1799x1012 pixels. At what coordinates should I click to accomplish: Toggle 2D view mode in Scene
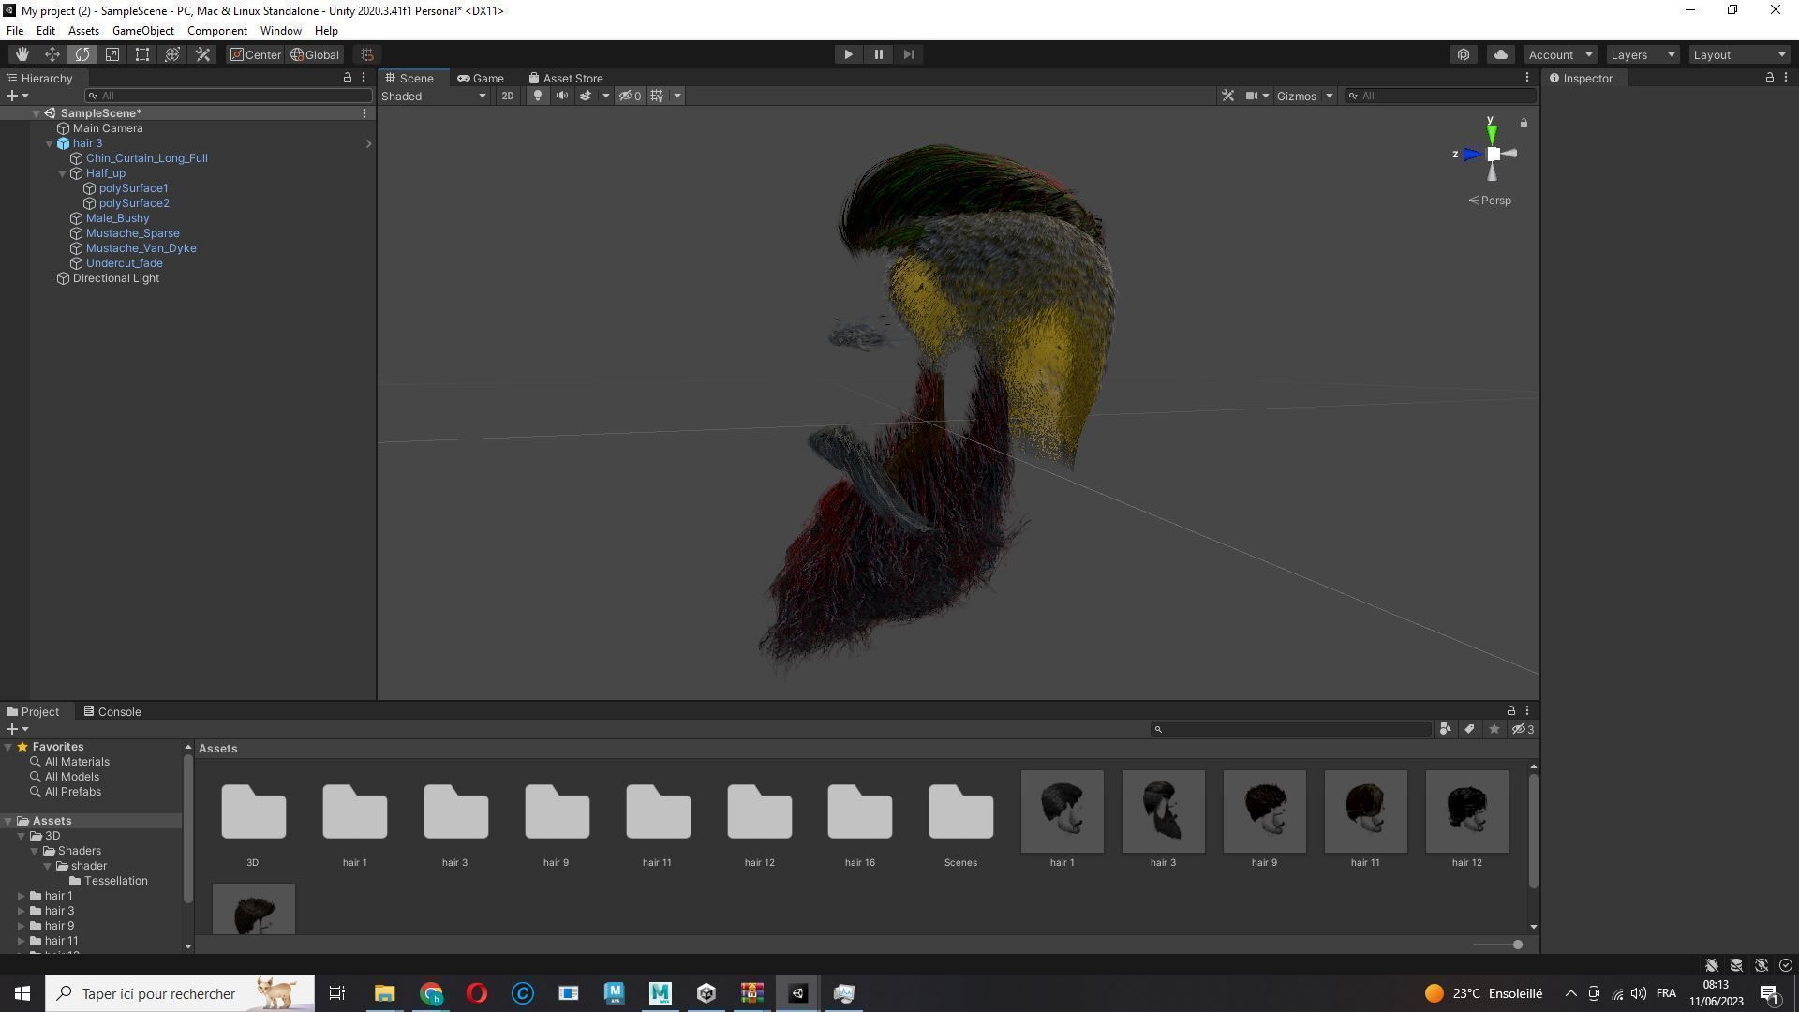pyautogui.click(x=507, y=96)
